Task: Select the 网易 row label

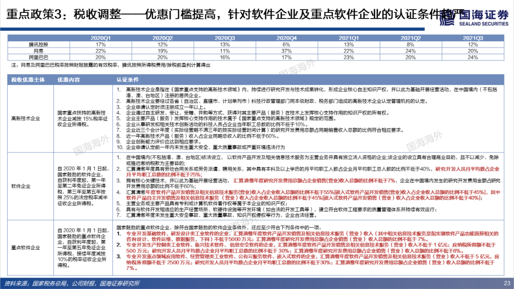Action: (x=39, y=51)
